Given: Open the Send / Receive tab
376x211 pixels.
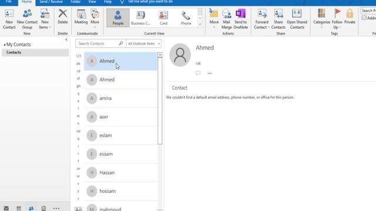Looking at the screenshot, I should [x=51, y=2].
